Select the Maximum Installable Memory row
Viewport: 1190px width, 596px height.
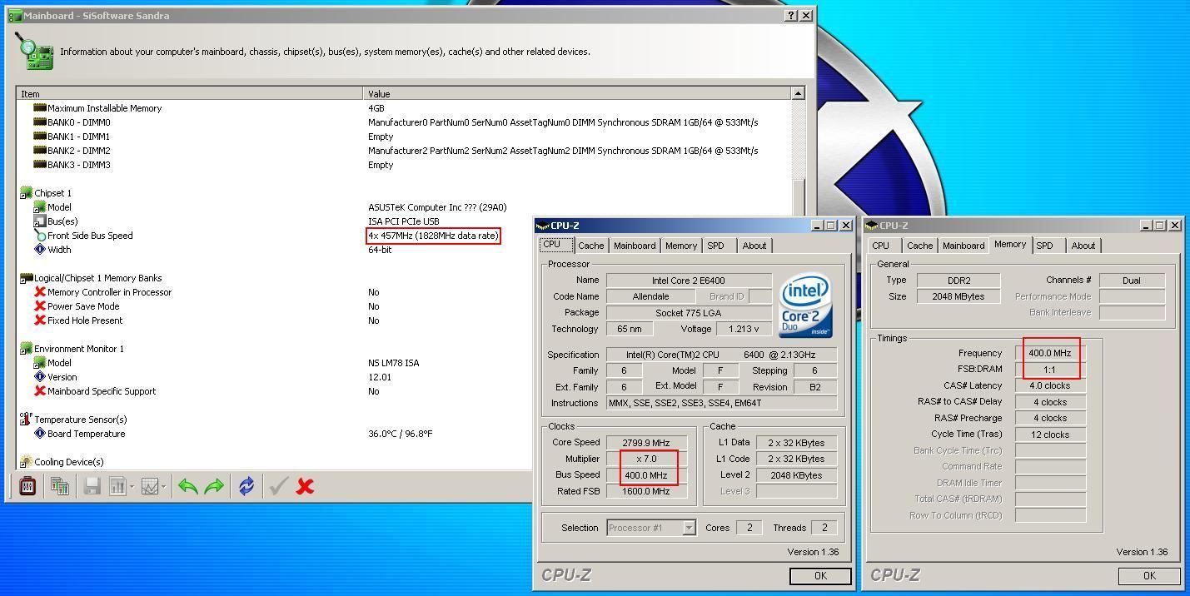tap(404, 108)
